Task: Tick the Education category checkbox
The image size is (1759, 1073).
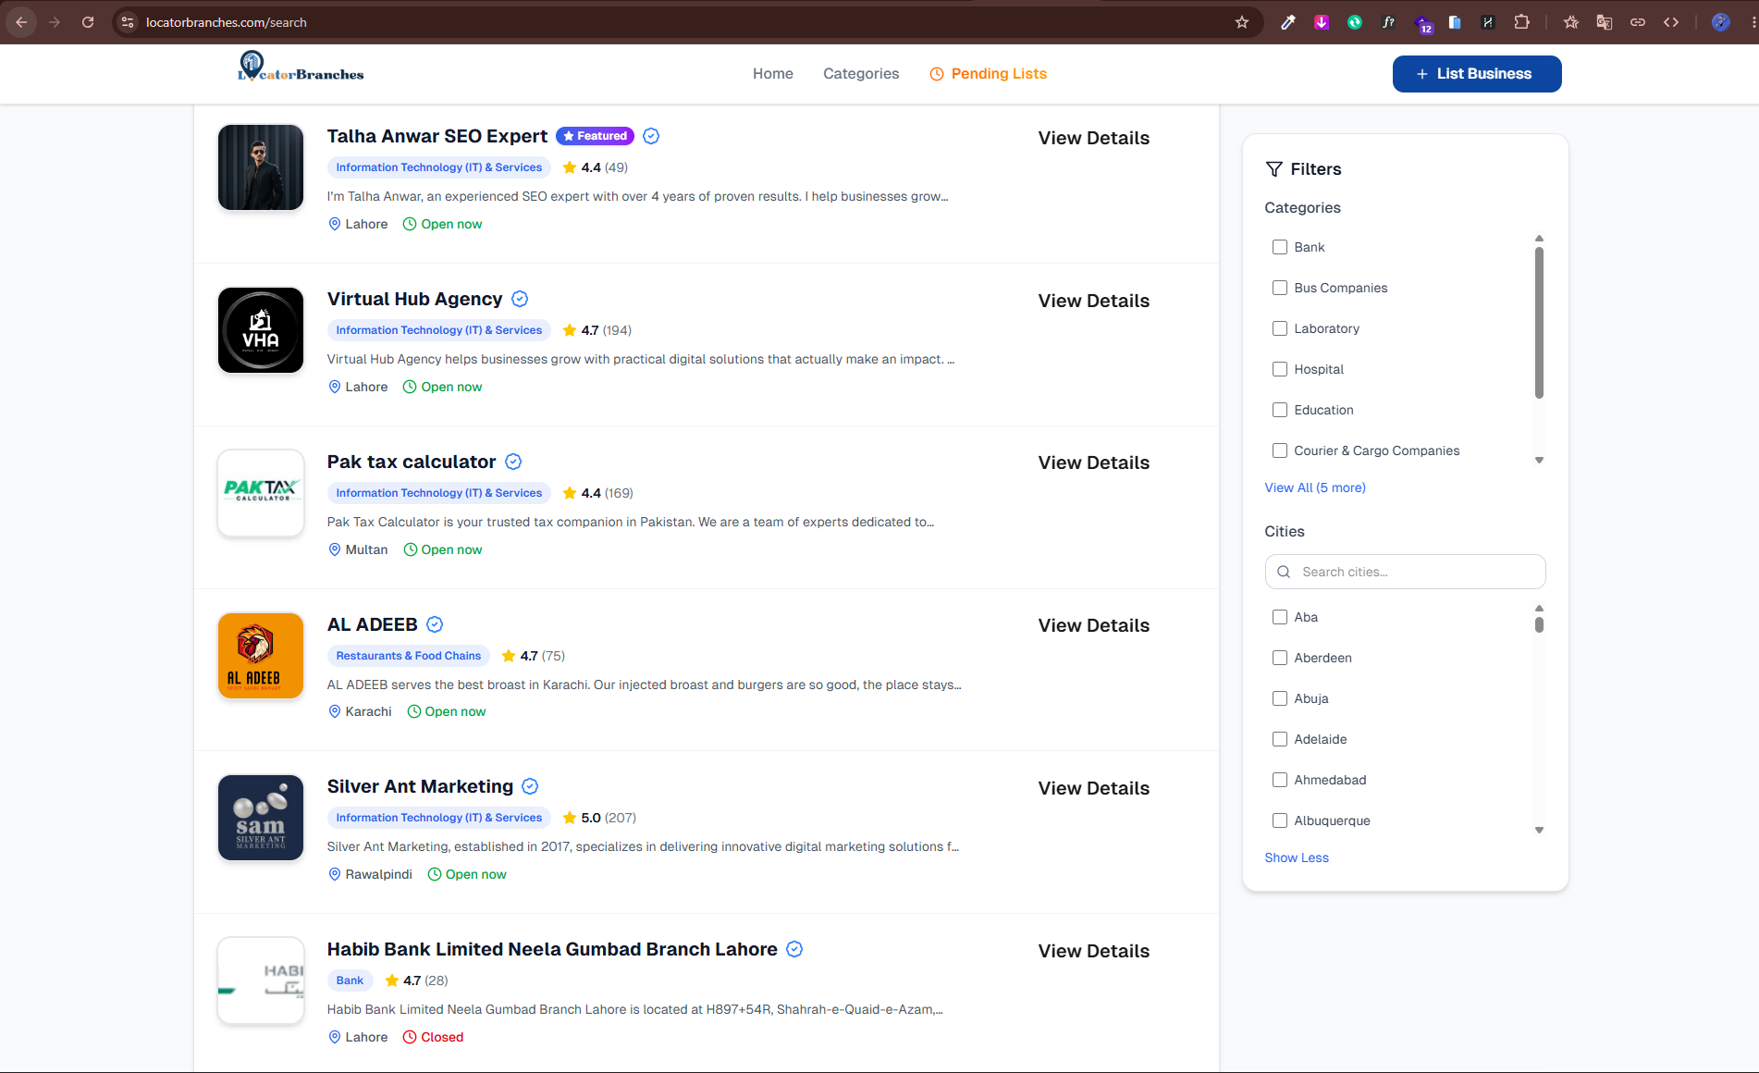Action: click(1280, 410)
